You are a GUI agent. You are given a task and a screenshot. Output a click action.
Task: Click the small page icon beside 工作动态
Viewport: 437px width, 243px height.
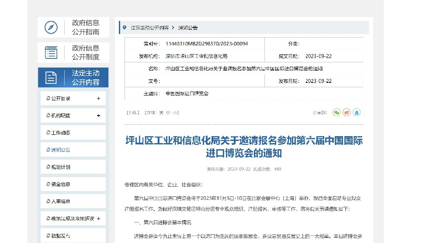(x=48, y=133)
